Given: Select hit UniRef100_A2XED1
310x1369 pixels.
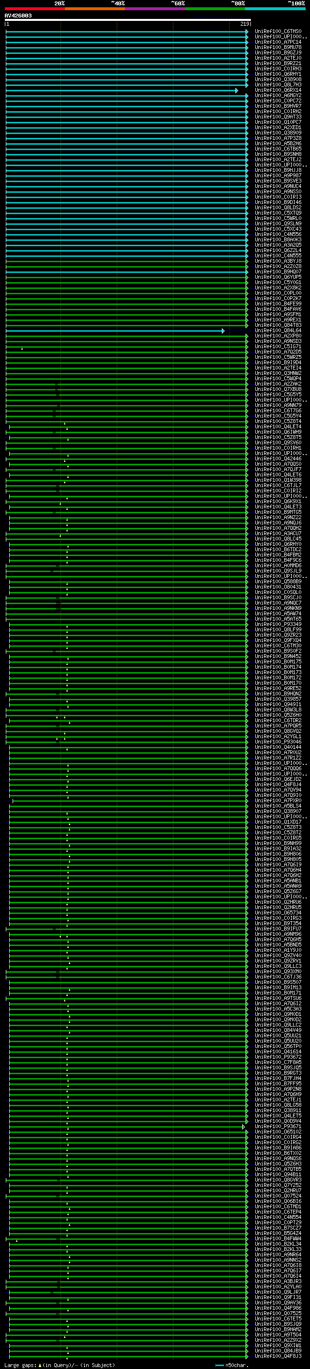Looking at the screenshot, I should [278, 128].
